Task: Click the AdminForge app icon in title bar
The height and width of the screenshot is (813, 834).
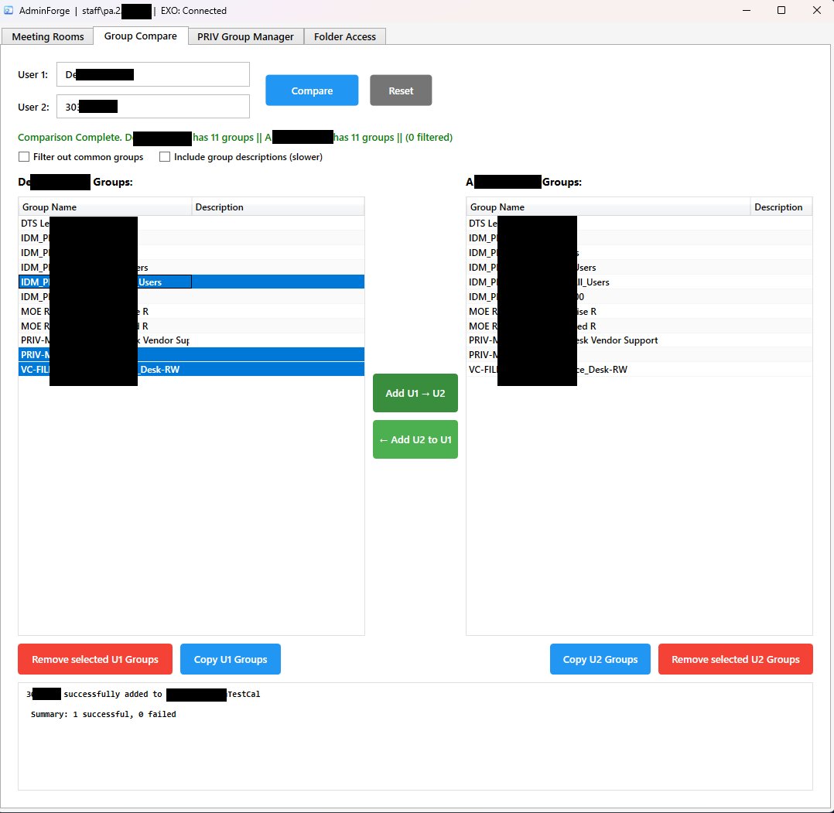Action: (9, 10)
